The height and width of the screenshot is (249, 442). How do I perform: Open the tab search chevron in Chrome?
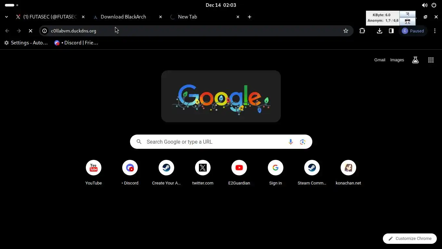point(6,17)
